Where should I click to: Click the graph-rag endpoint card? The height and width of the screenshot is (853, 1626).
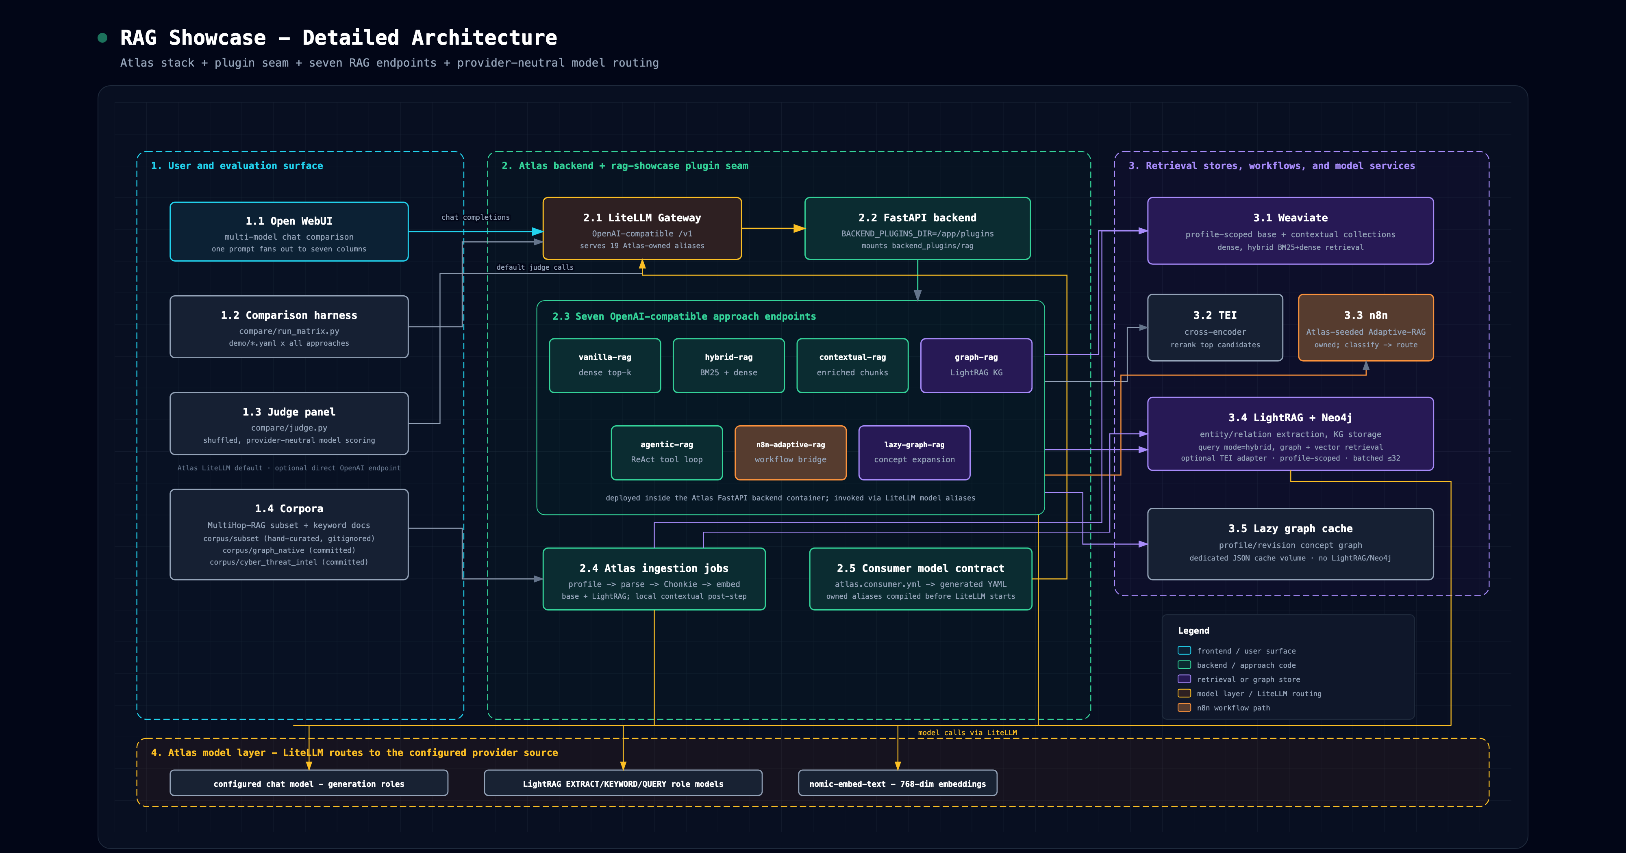(976, 365)
